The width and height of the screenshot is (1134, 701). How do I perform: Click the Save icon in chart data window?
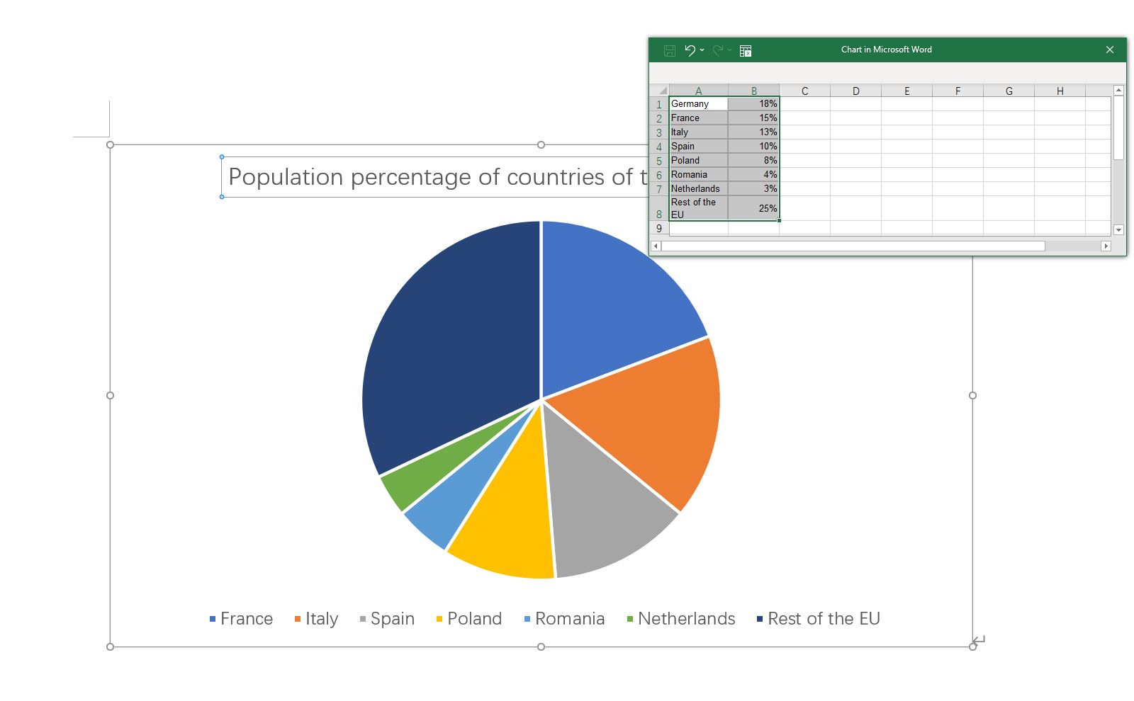pyautogui.click(x=670, y=50)
